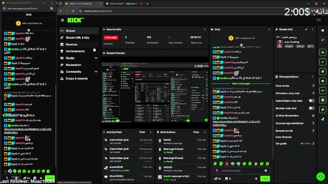Click Host Channel action
Image resolution: width=328 pixels, height=184 pixels.
(x=284, y=137)
